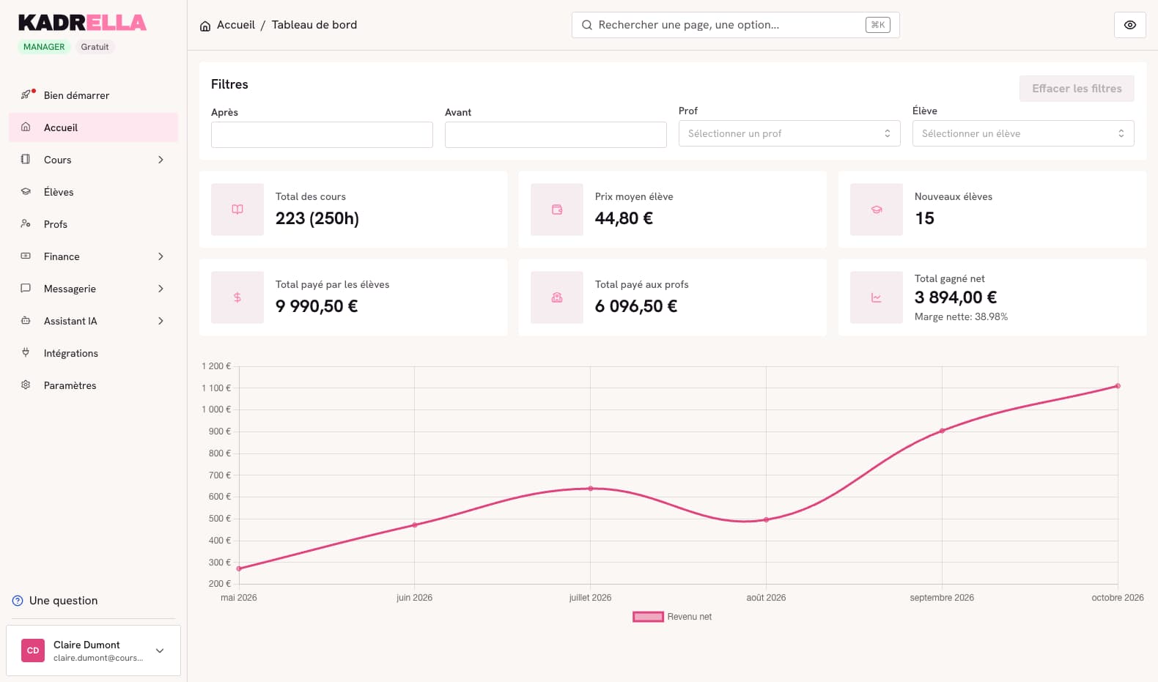Open Paramètres from the sidebar

(x=93, y=385)
